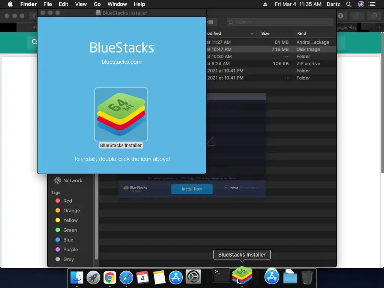384x288 pixels.
Task: Open the Notes app in dock
Action: click(x=159, y=277)
